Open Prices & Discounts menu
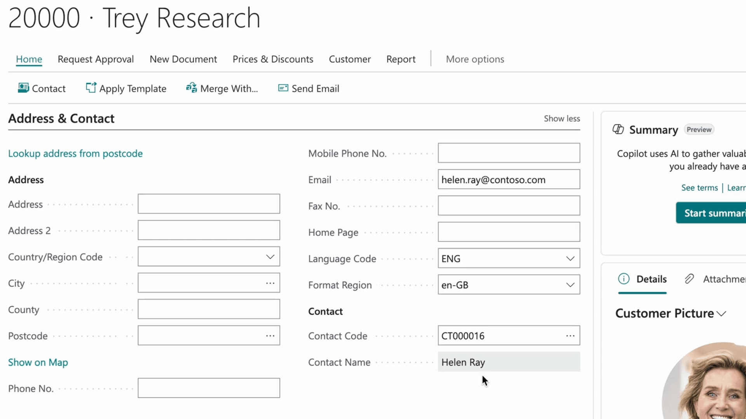This screenshot has width=746, height=419. [273, 59]
